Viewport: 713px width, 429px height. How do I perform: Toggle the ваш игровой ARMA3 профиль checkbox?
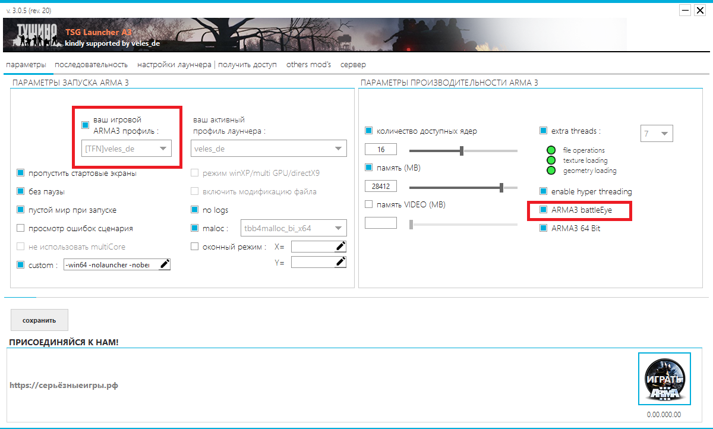click(86, 125)
